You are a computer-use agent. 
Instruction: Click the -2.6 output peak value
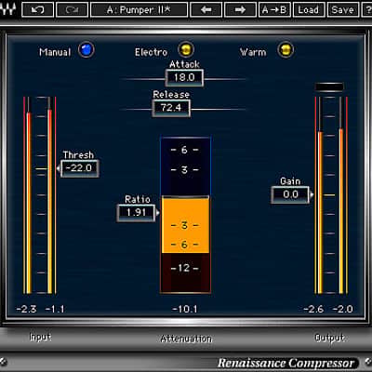pyautogui.click(x=313, y=309)
